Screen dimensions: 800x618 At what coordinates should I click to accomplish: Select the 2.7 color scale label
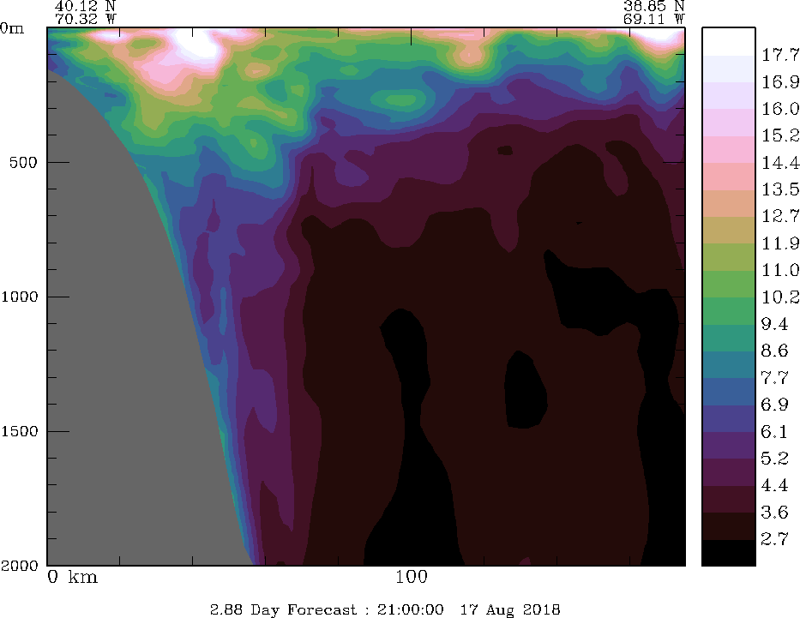774,539
